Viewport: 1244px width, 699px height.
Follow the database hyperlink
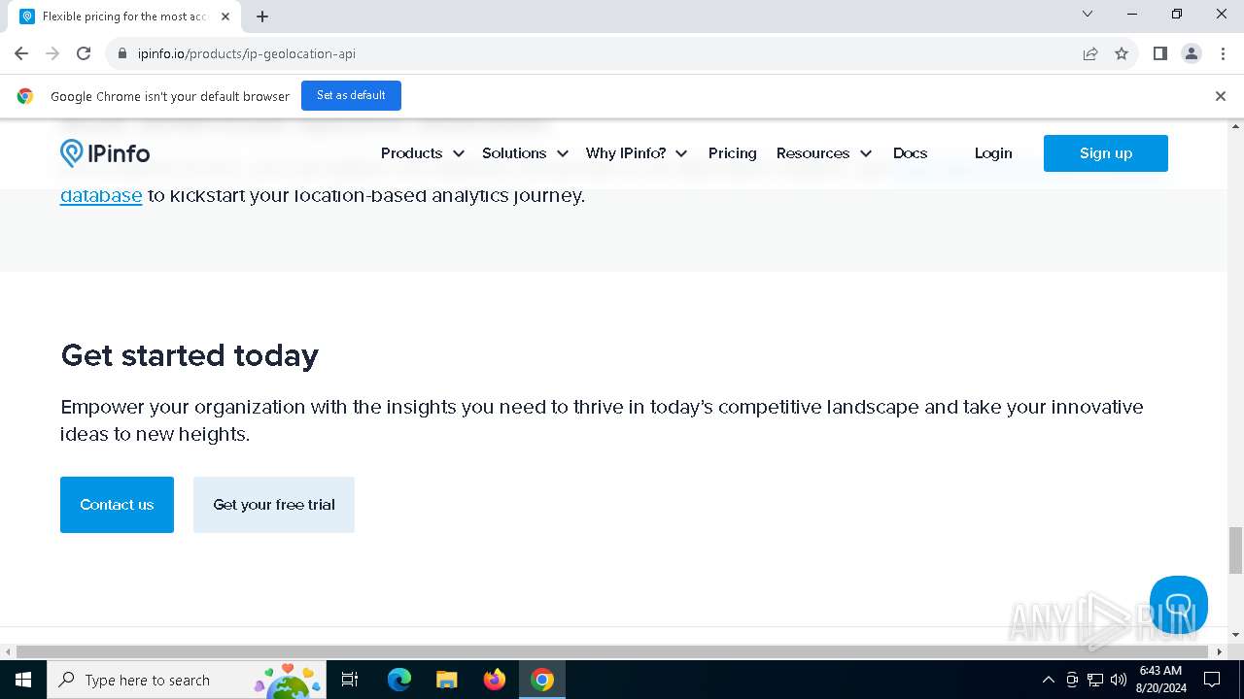point(101,195)
